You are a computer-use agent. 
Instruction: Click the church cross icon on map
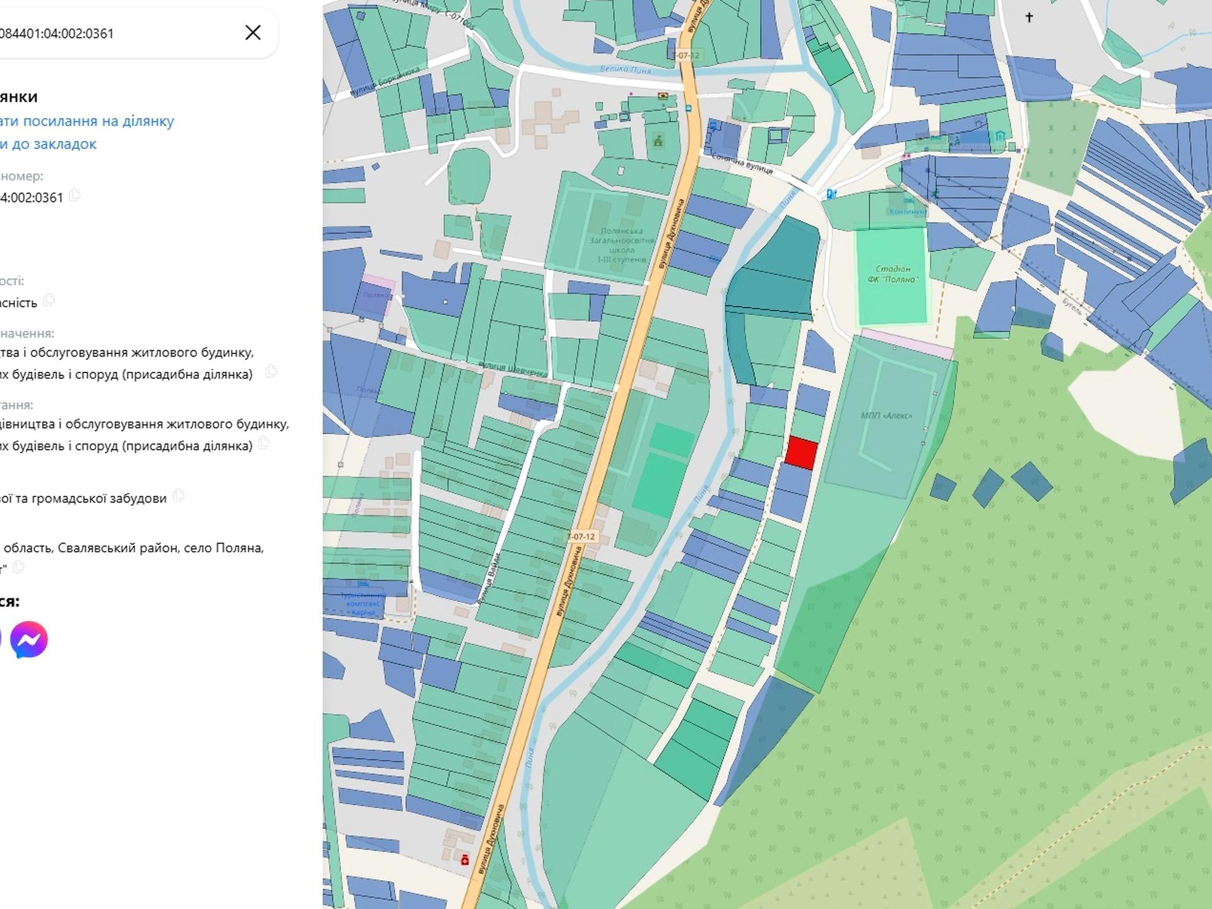click(x=1029, y=17)
